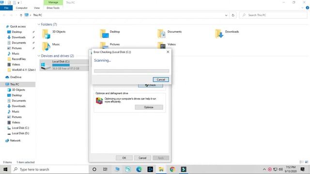
Task: Open Task View on taskbar
Action: coord(105,169)
